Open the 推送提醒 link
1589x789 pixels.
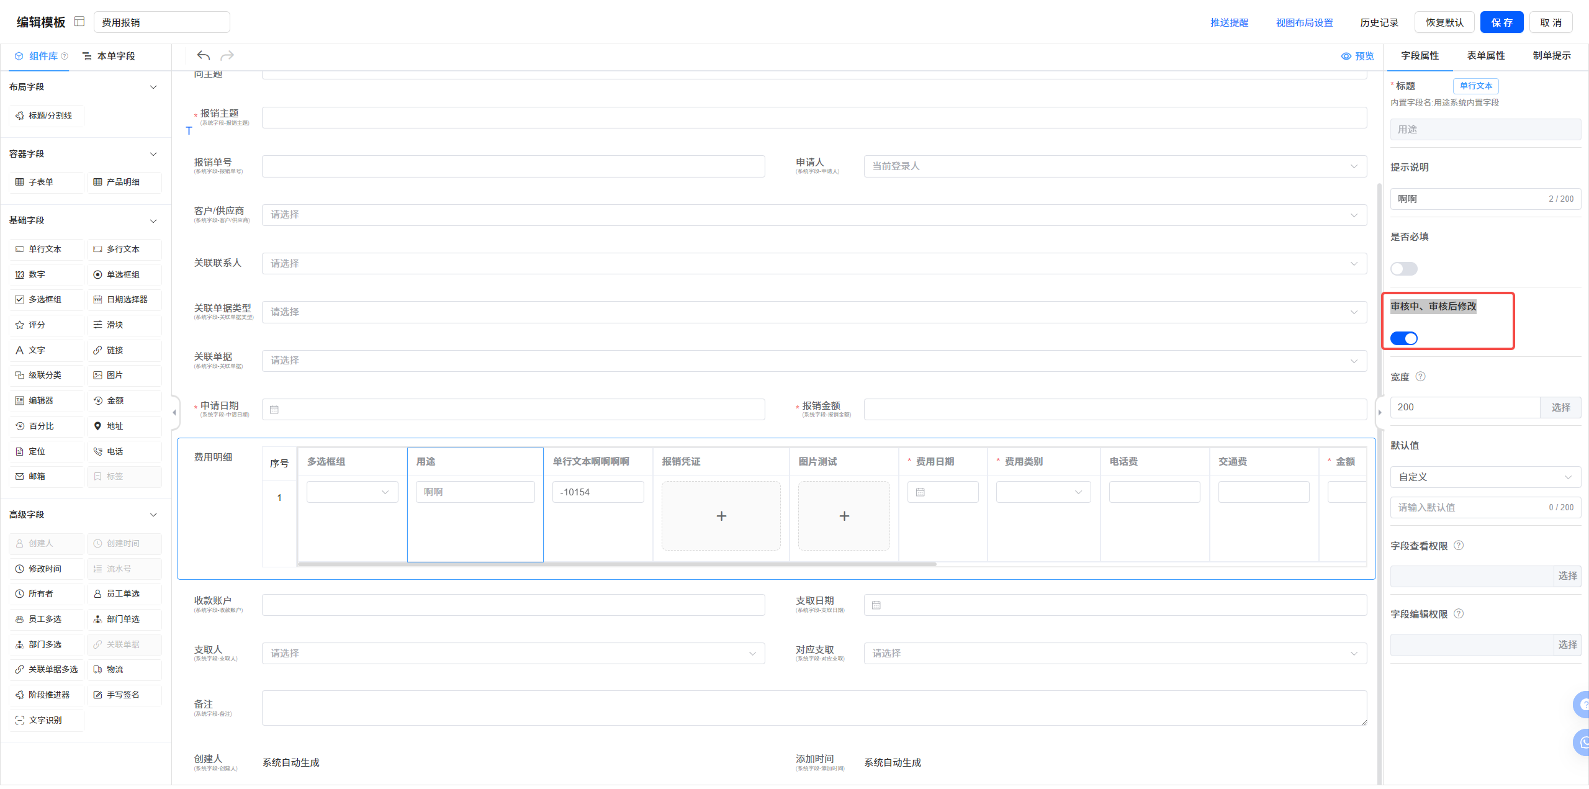coord(1228,22)
